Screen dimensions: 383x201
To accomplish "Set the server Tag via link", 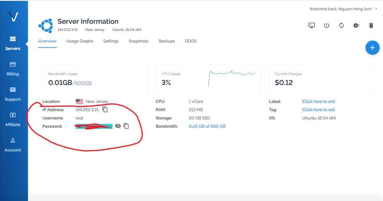I will (x=318, y=110).
